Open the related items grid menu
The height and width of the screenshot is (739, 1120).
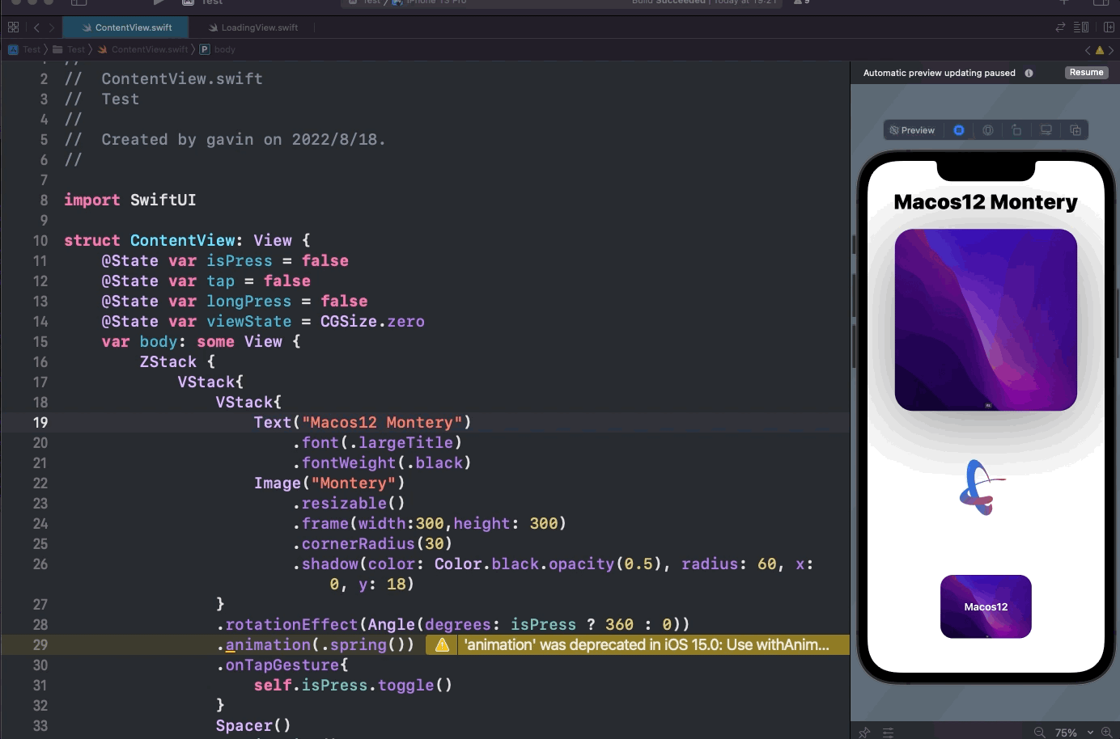point(13,27)
